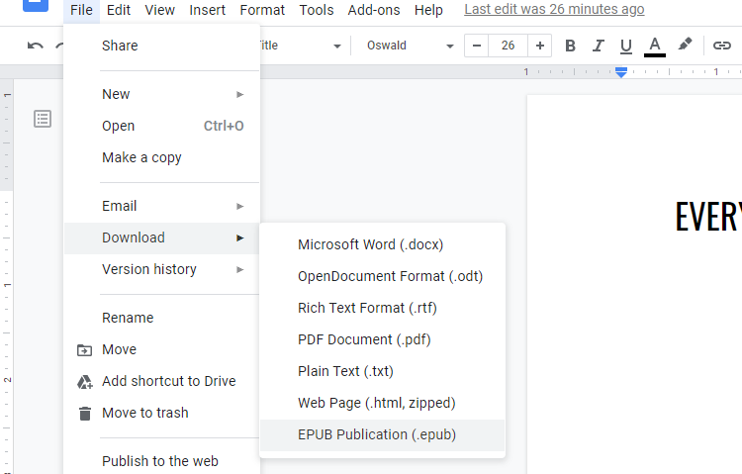Expand the New submenu
742x474 pixels.
coord(161,94)
